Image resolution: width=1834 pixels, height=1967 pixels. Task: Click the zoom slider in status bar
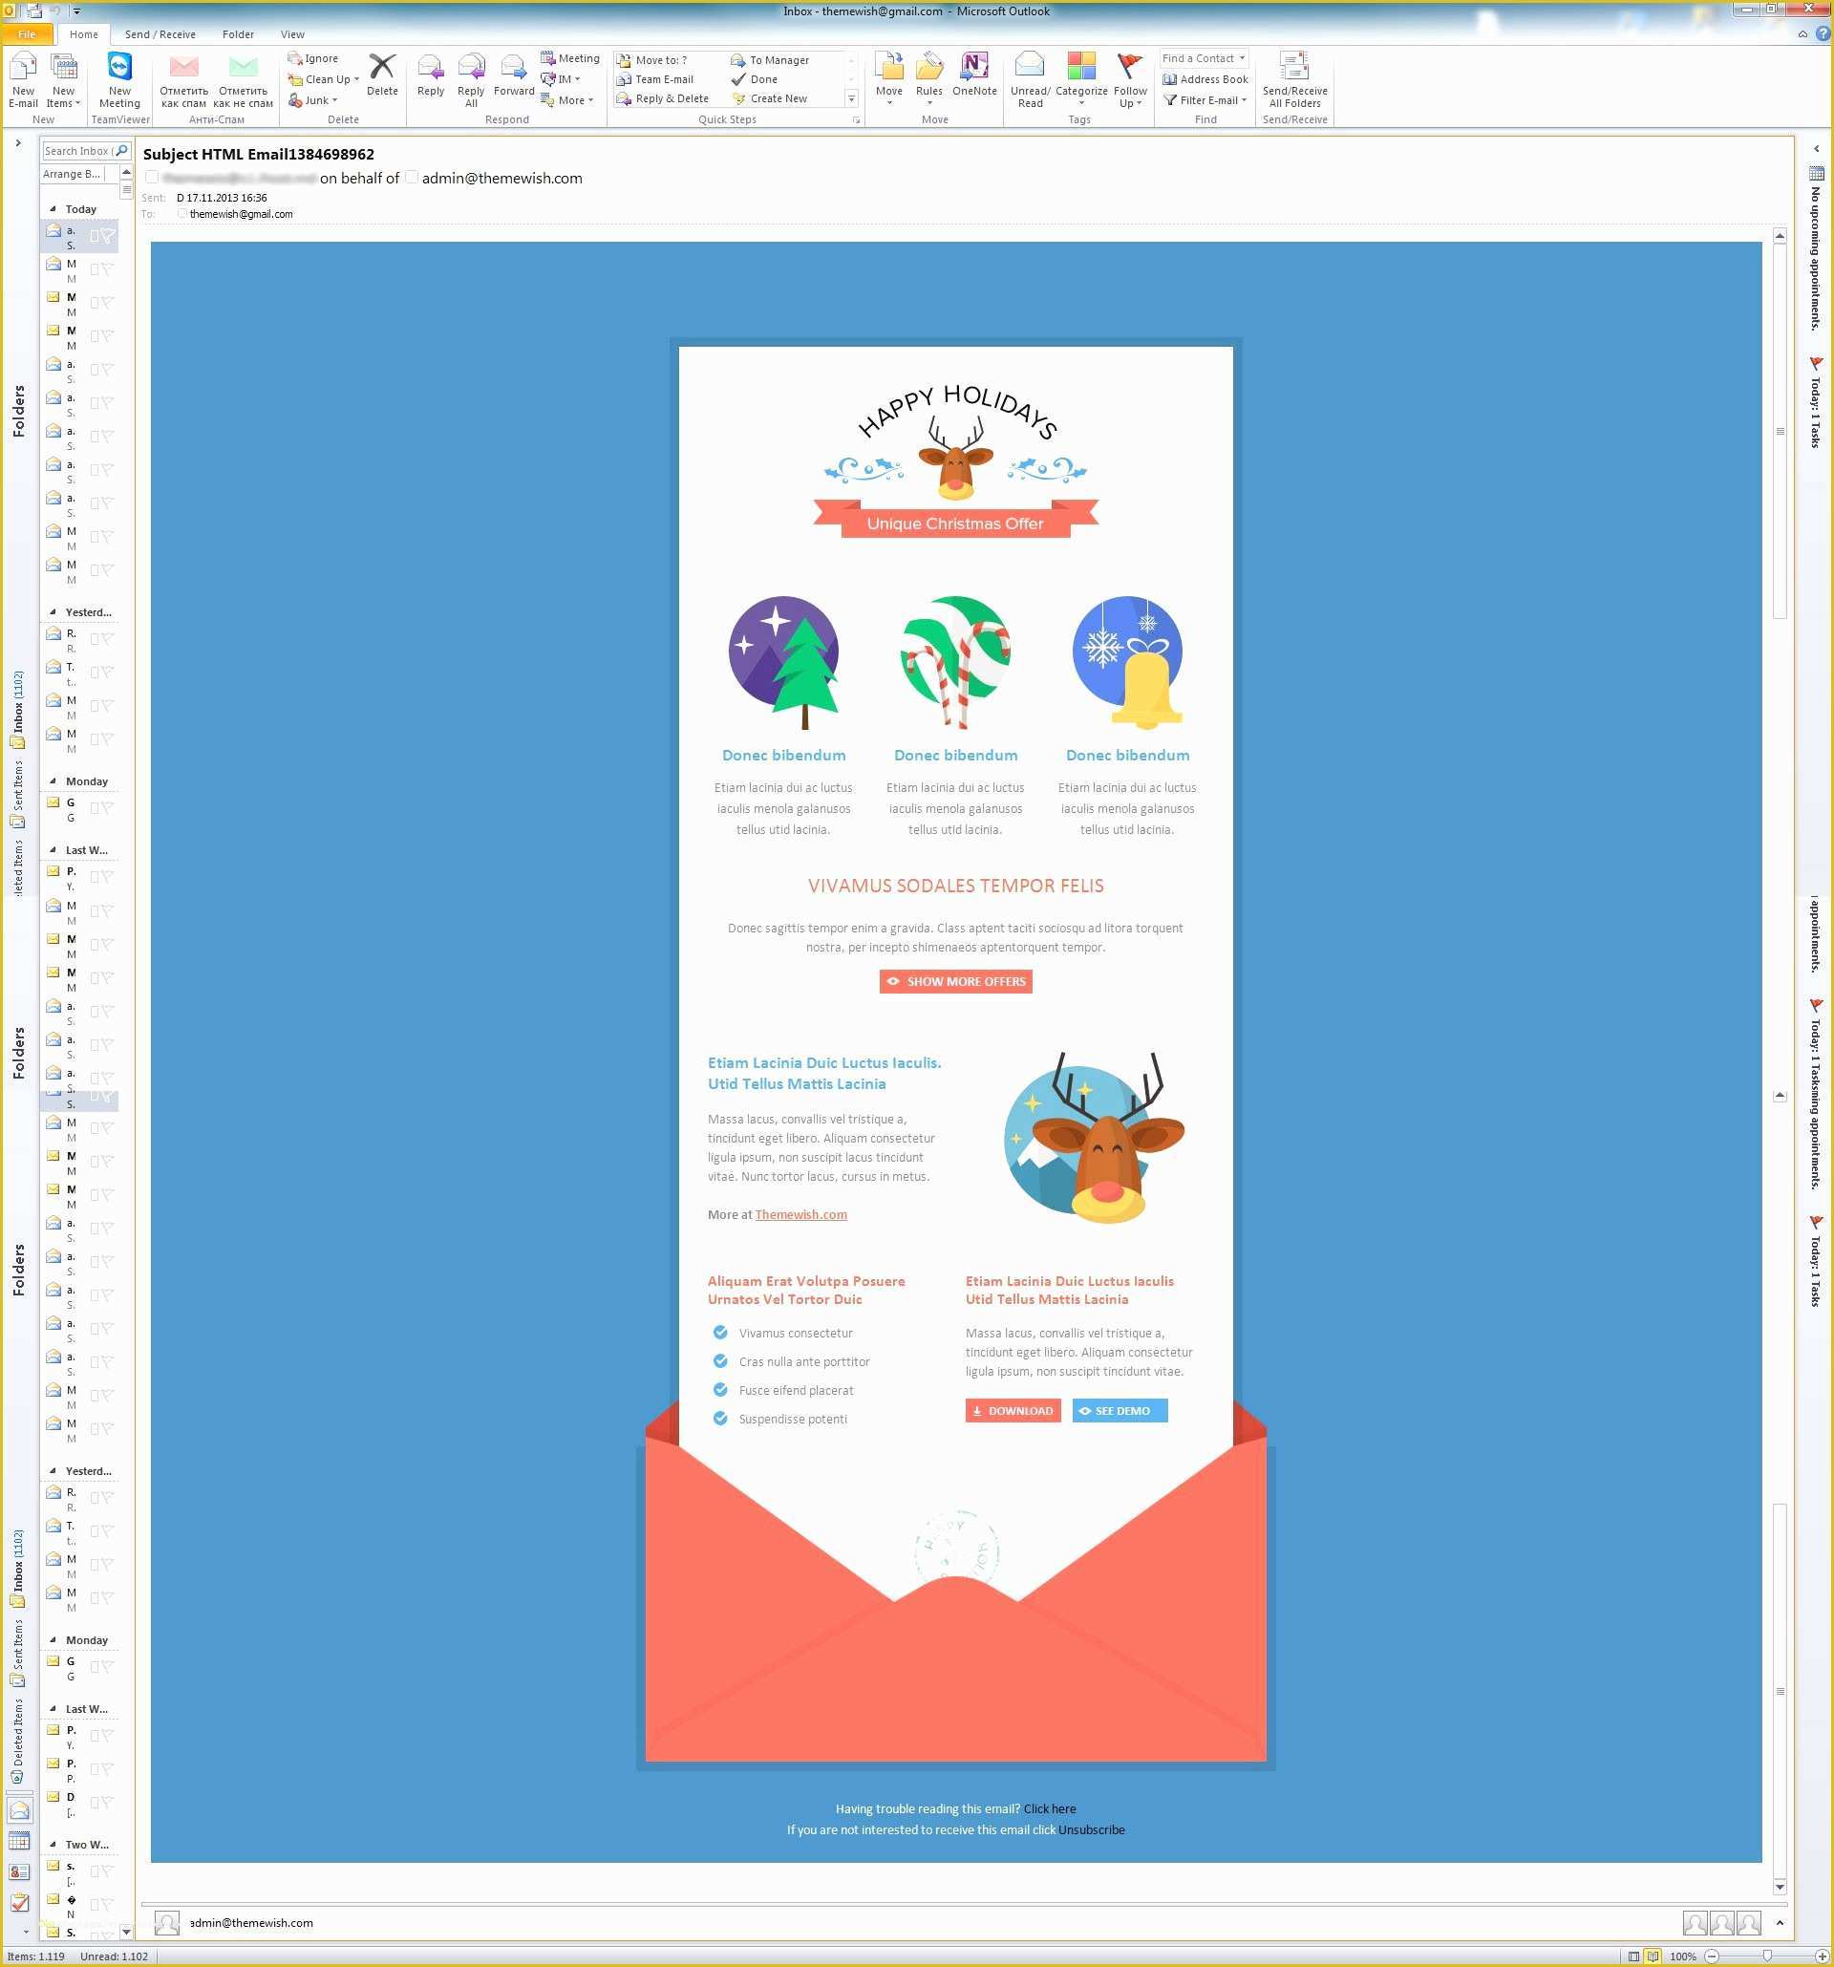[1767, 1956]
